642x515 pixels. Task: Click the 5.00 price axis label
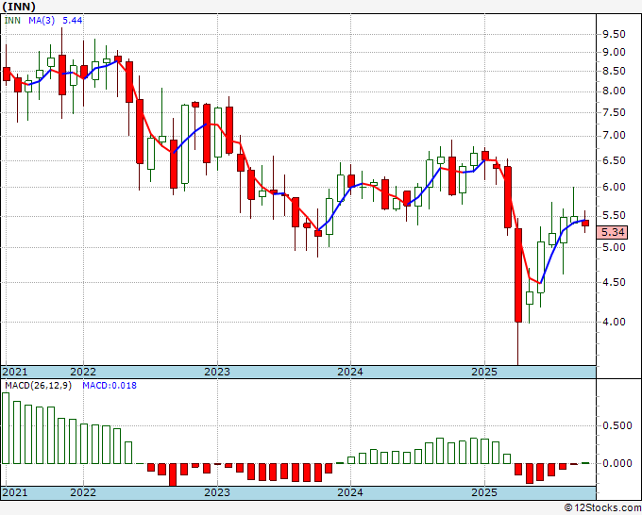pyautogui.click(x=614, y=247)
